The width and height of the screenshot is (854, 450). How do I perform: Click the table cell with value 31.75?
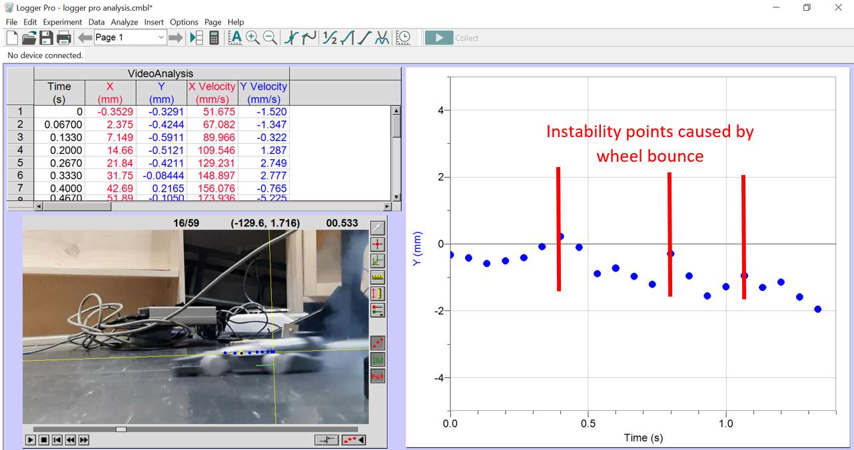(110, 176)
